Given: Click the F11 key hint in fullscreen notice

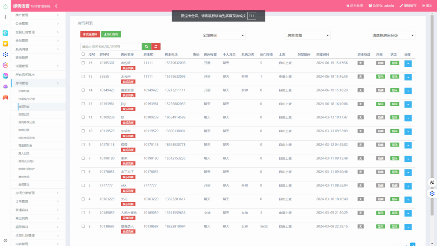Looking at the screenshot, I should [x=252, y=16].
